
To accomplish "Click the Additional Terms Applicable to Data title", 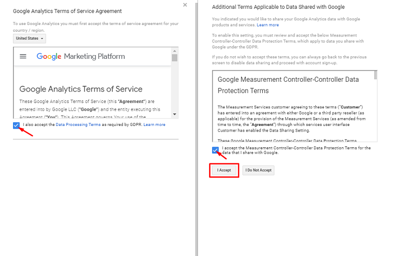I will (x=278, y=7).
